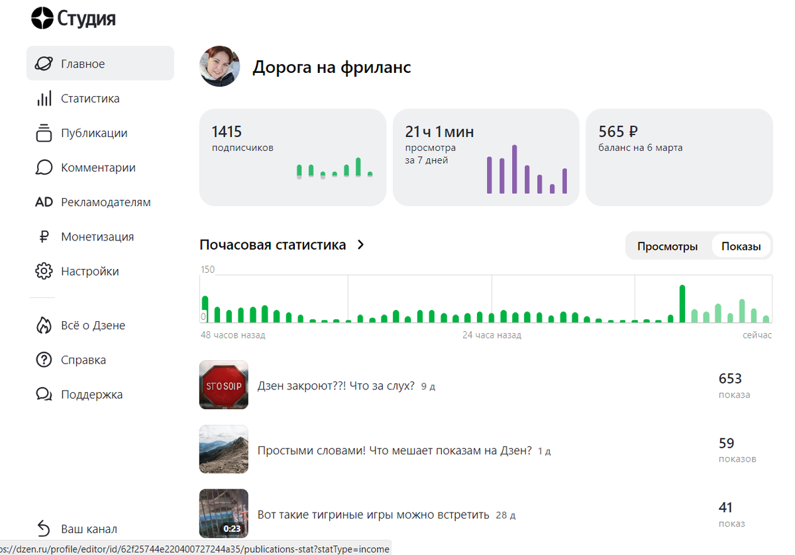Click the bar chart icon beside Статистика
Screen dimensions: 795x555
tap(44, 99)
